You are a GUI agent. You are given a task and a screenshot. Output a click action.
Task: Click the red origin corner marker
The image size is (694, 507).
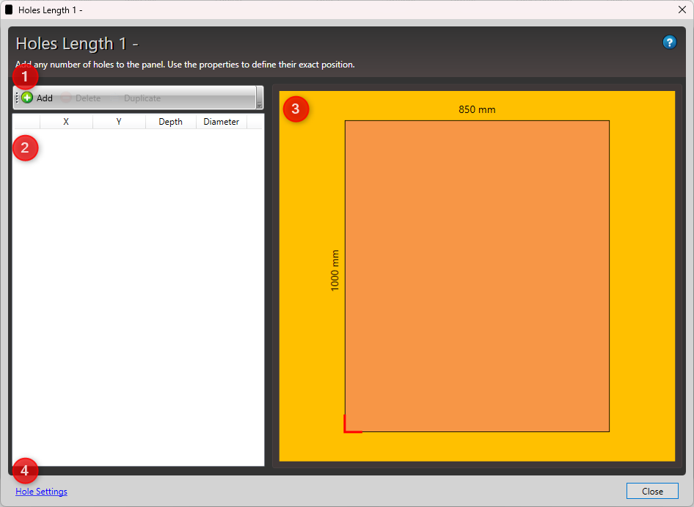coord(353,424)
